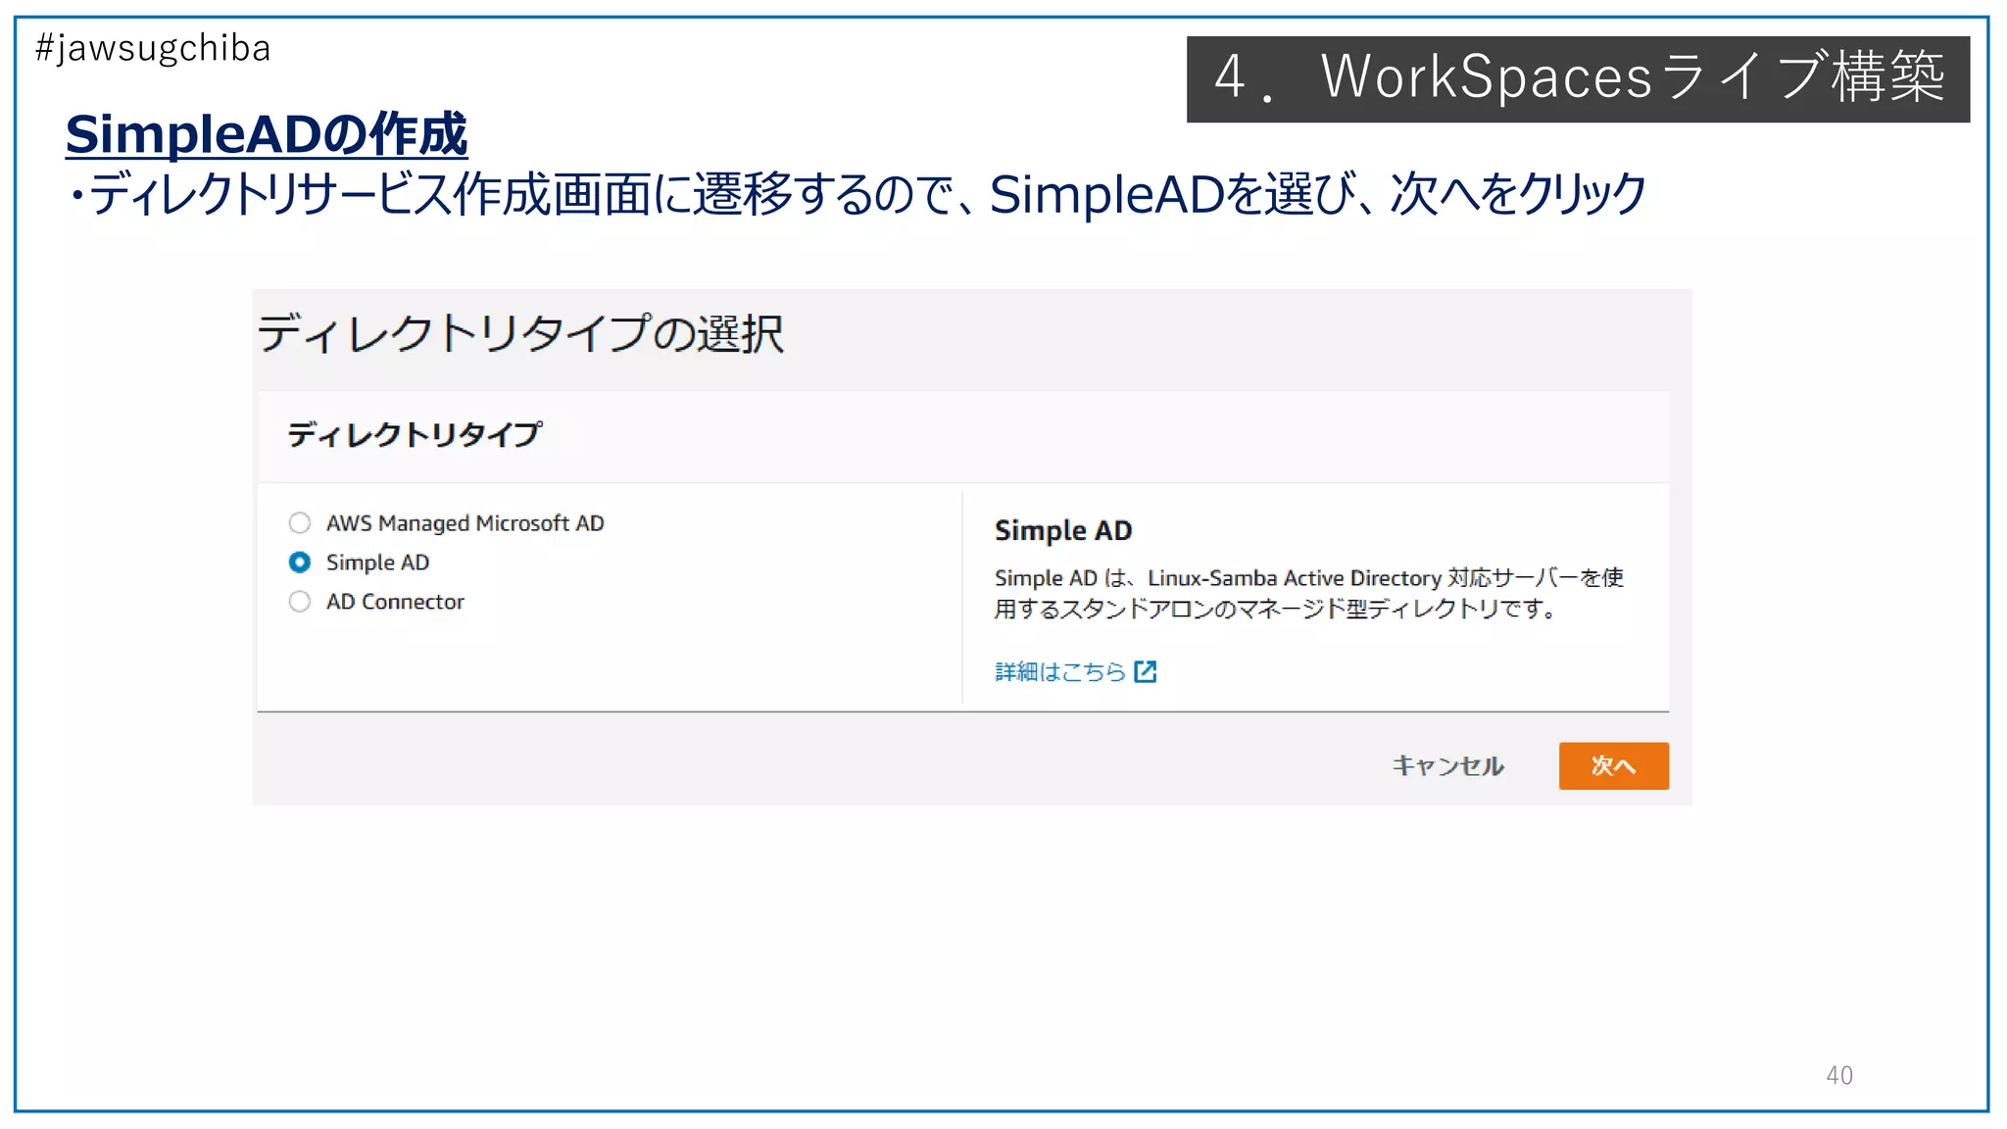Viewport: 2007px width, 1129px height.
Task: Click the #jawsugchiba hashtag text
Action: coord(153,48)
